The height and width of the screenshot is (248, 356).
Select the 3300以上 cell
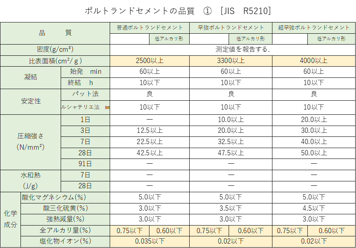[231, 61]
